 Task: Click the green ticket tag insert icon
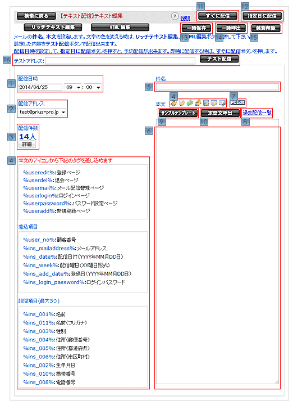pyautogui.click(x=190, y=103)
